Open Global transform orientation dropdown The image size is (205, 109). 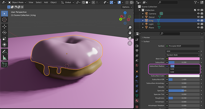click(x=68, y=2)
